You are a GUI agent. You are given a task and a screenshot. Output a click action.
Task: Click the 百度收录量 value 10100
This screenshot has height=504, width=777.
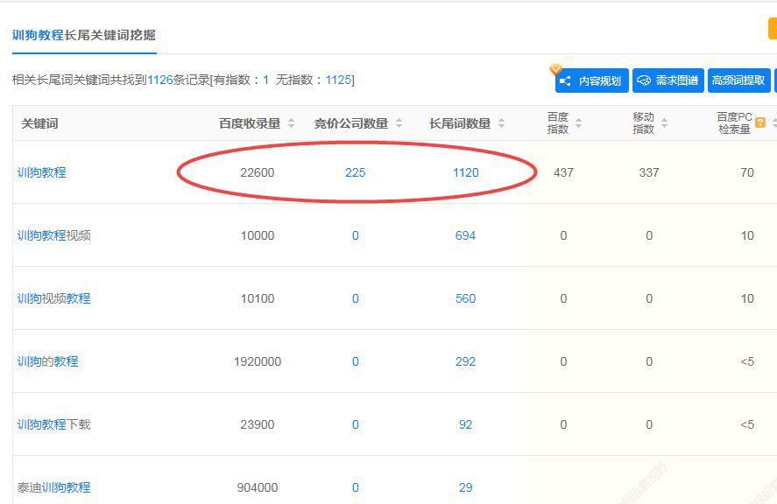[258, 298]
